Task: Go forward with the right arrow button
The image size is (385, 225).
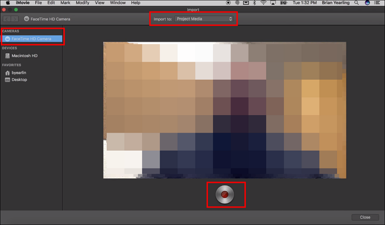Action: pos(15,19)
